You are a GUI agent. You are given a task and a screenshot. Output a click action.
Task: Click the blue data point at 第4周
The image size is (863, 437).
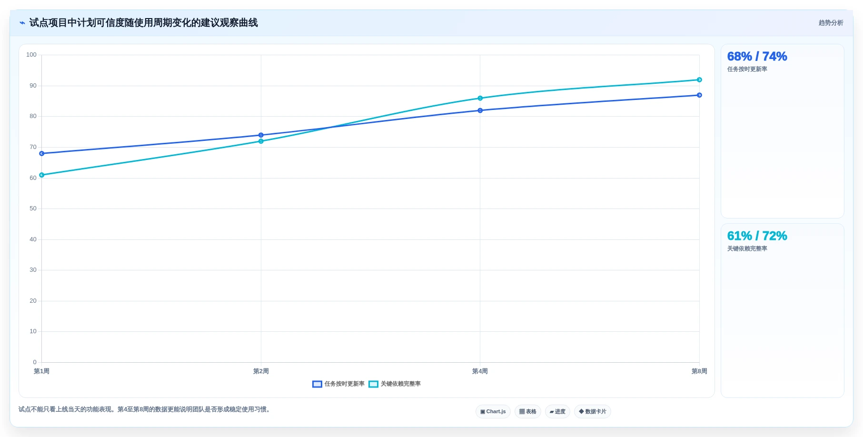(480, 110)
